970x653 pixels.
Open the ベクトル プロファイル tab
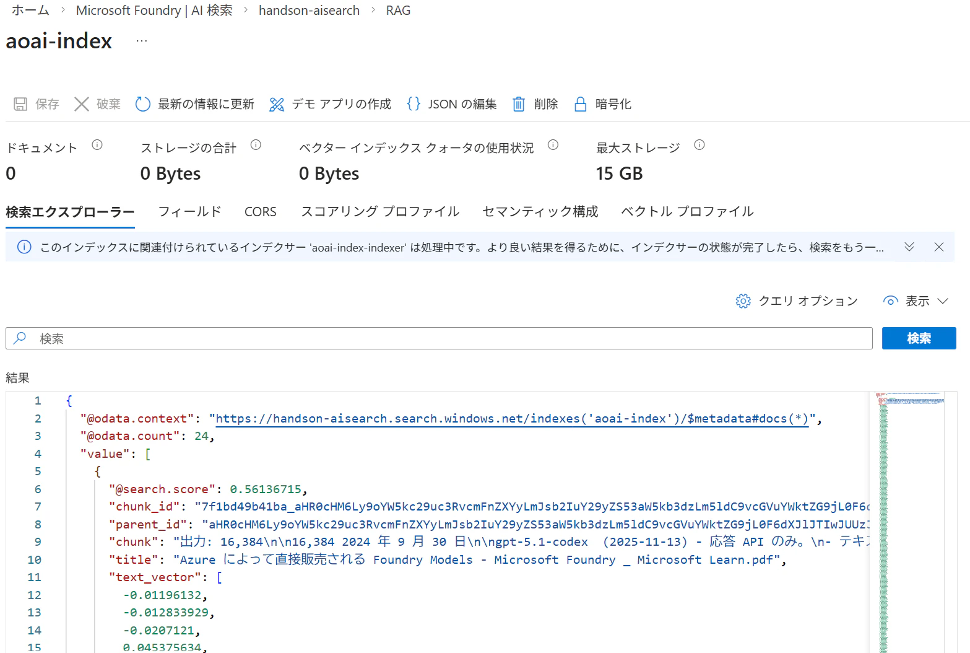(687, 212)
